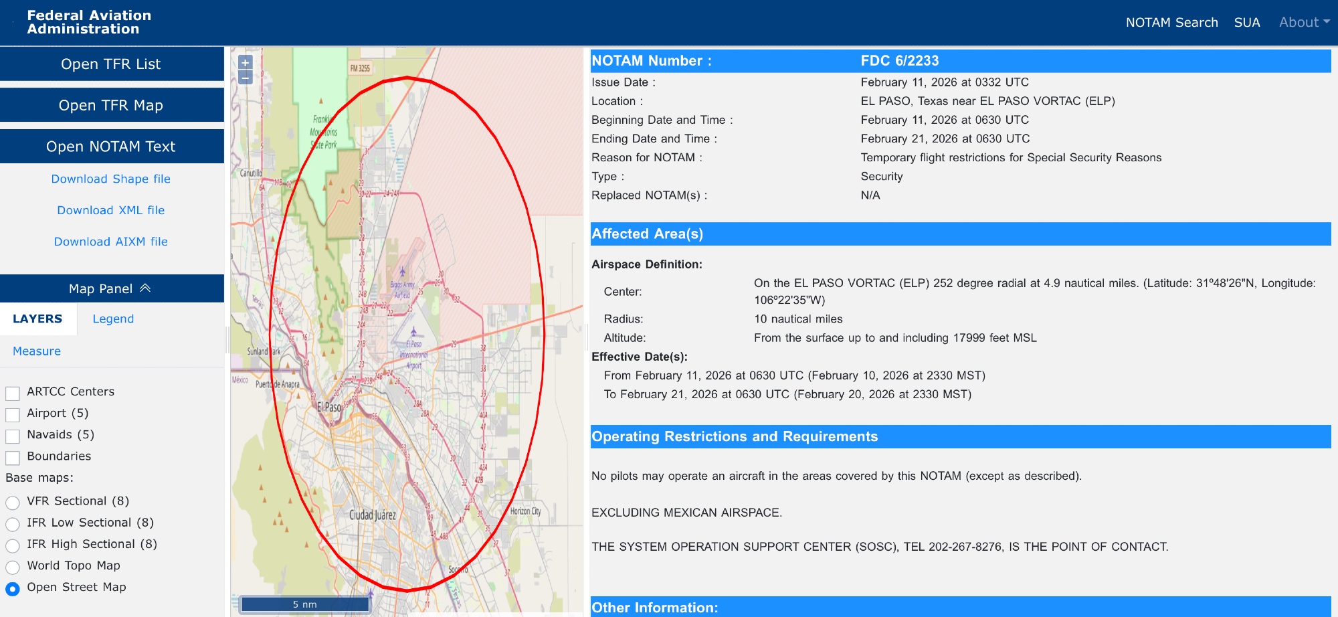Screen dimensions: 1338x617
Task: Go to NOTAM Search page
Action: pyautogui.click(x=1171, y=22)
